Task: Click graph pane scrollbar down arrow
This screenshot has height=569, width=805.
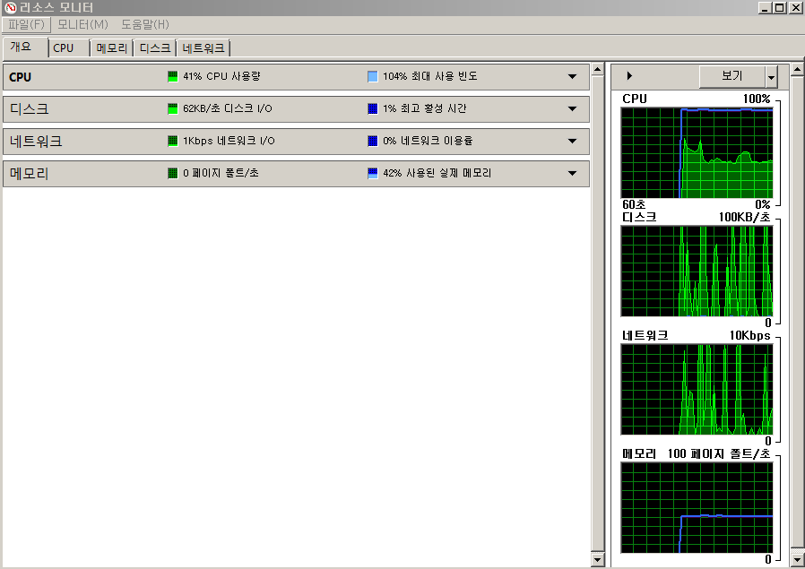Action: click(x=797, y=559)
